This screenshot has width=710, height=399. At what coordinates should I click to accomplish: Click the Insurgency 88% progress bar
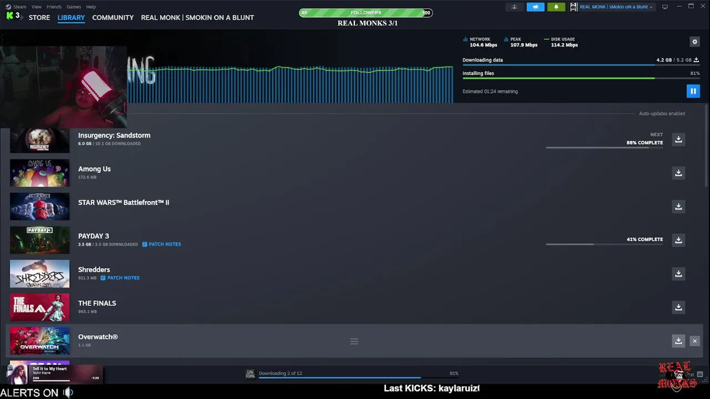tap(604, 147)
